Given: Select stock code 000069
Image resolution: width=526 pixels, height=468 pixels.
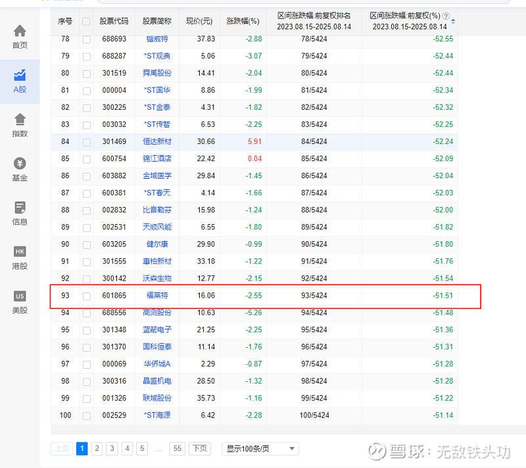Looking at the screenshot, I should [x=114, y=363].
